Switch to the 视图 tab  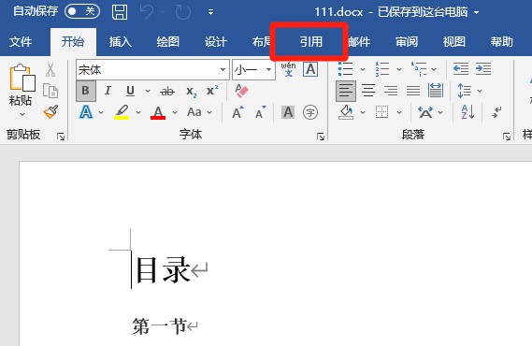(x=454, y=42)
